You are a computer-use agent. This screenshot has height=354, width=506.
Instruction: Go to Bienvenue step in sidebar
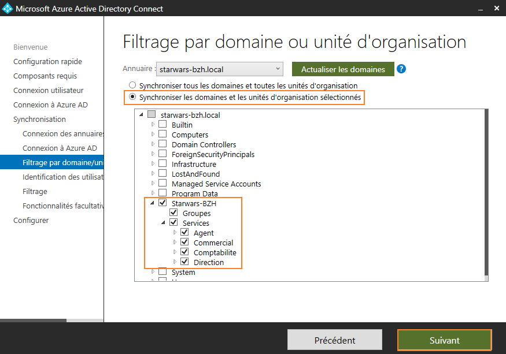pyautogui.click(x=30, y=47)
